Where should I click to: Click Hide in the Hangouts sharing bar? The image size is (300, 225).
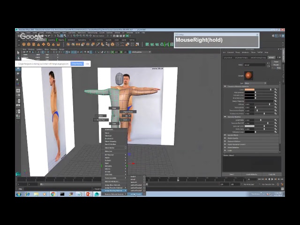88,64
